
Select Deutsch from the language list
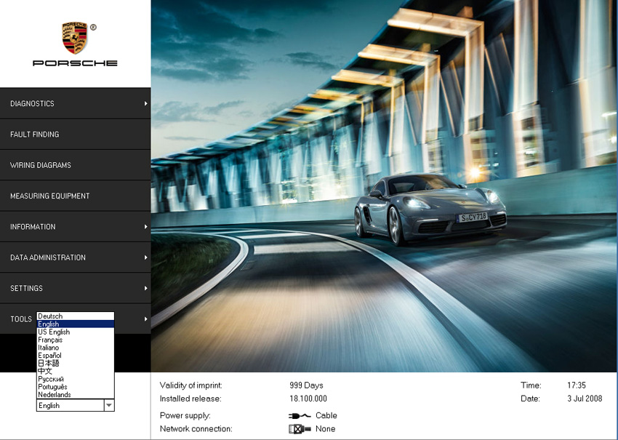pos(76,316)
